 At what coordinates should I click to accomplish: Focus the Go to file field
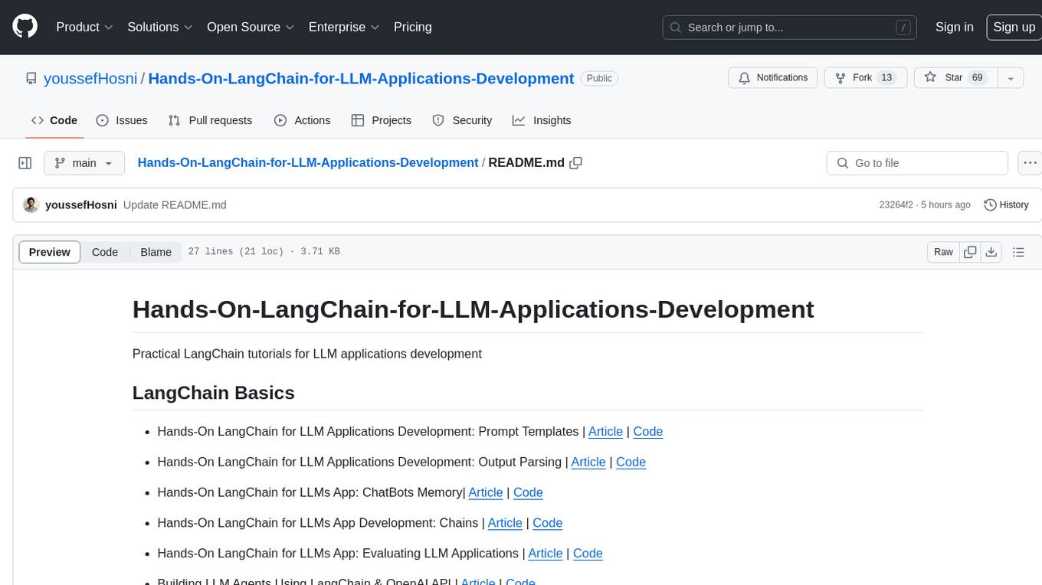[917, 163]
